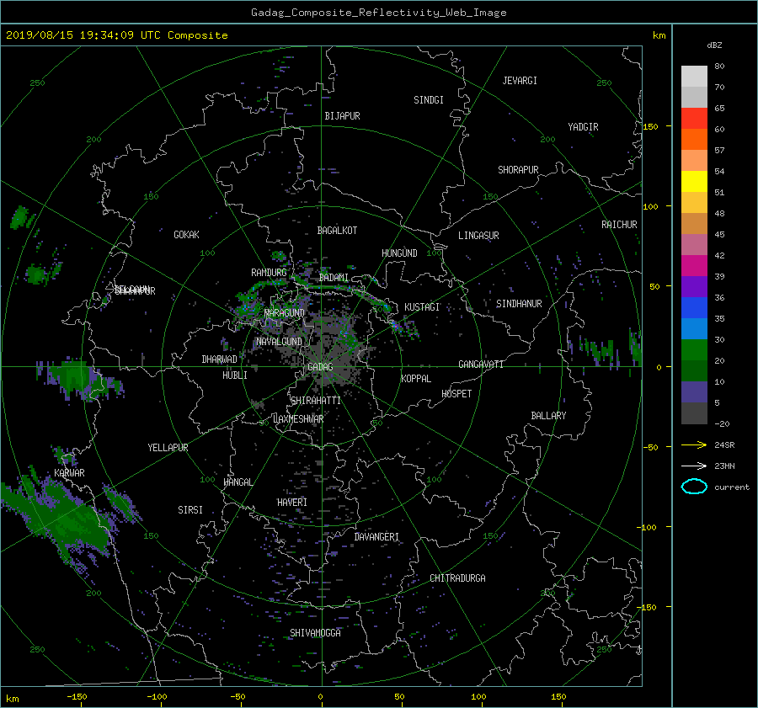Viewport: 758px width, 708px height.
Task: Click the timestamp 2019/08/15 19:34:09 UTC Composite
Action: pyautogui.click(x=116, y=35)
